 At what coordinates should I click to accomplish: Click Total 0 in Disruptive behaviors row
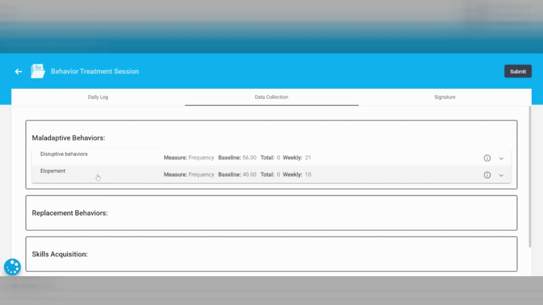(x=270, y=158)
